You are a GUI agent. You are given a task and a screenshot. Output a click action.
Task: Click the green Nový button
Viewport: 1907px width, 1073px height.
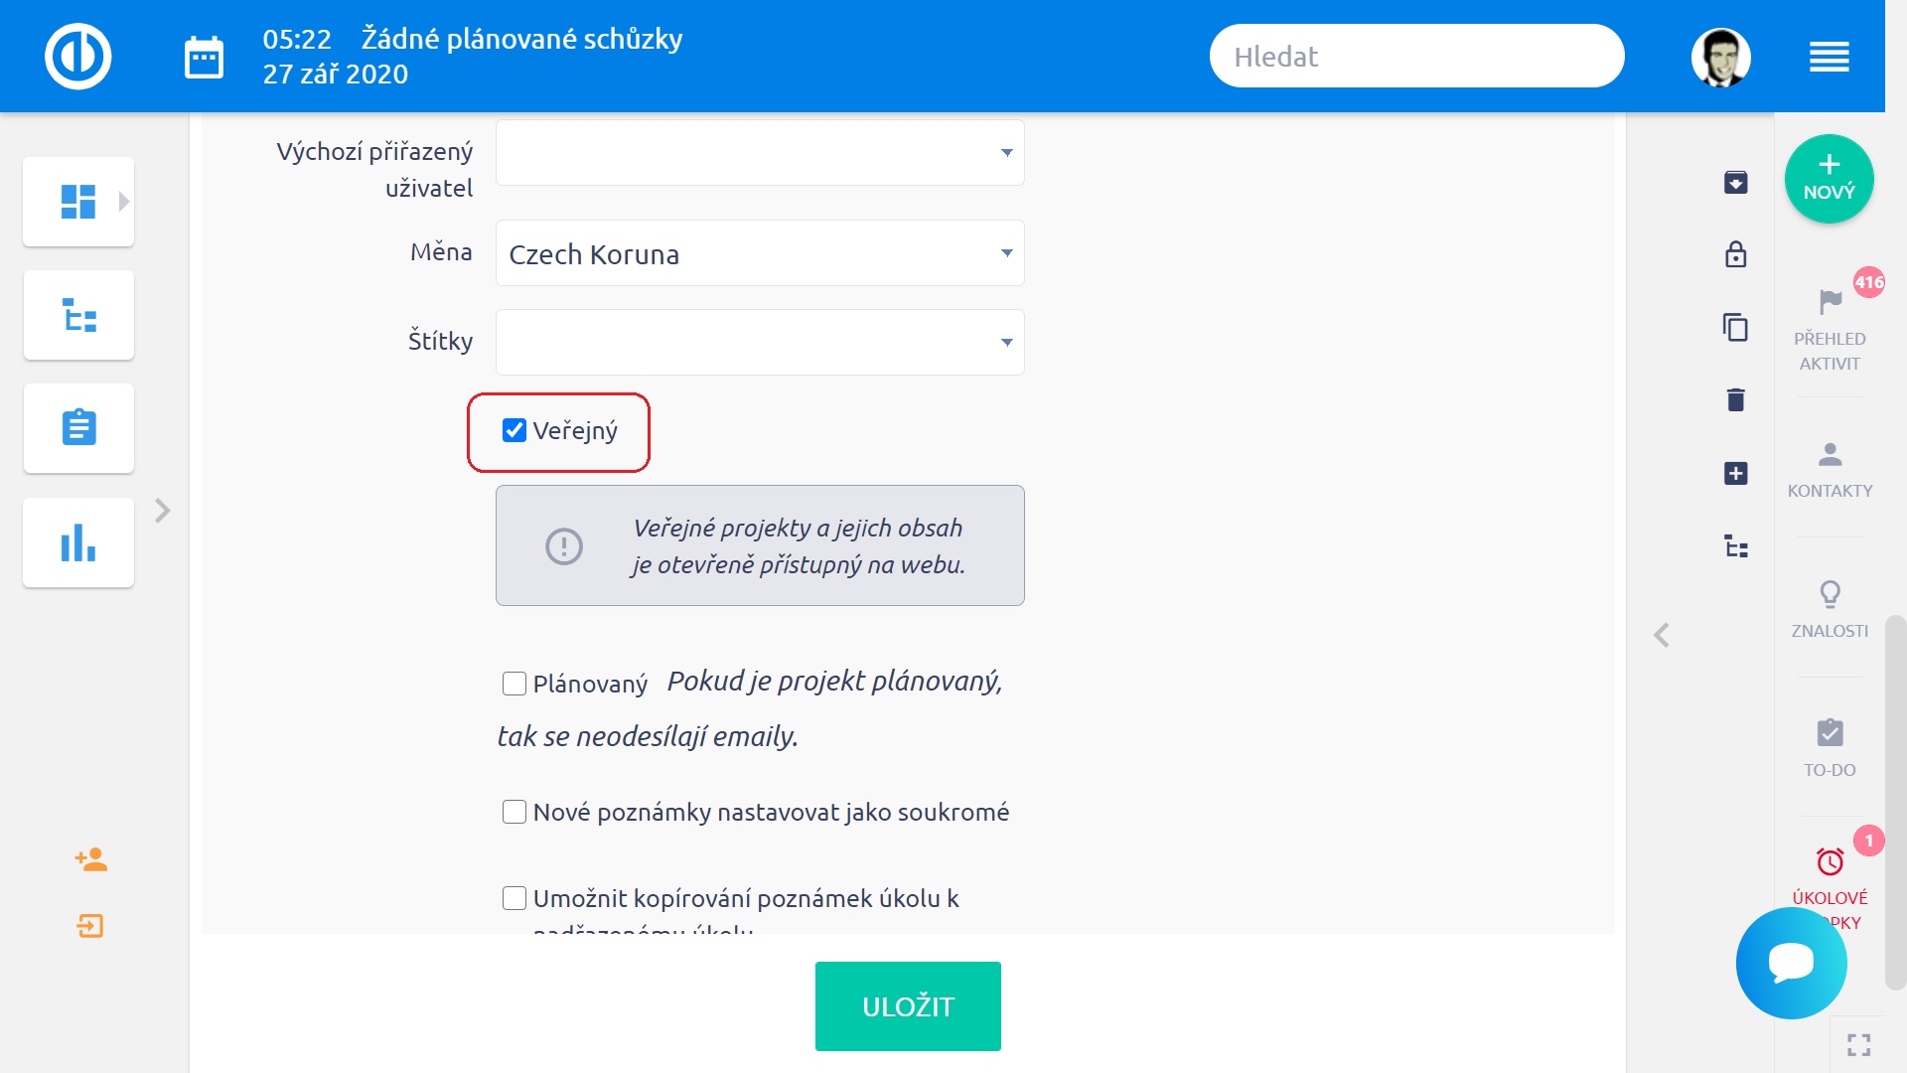point(1829,179)
